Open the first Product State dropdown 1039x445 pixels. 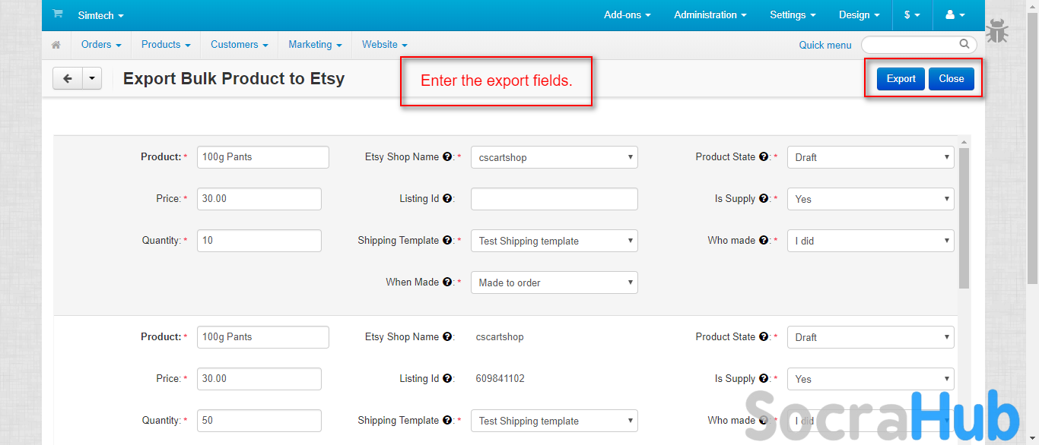tap(870, 157)
